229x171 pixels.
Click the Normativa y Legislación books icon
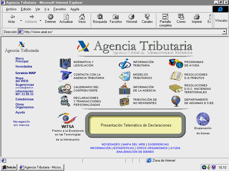pyautogui.click(x=65, y=63)
